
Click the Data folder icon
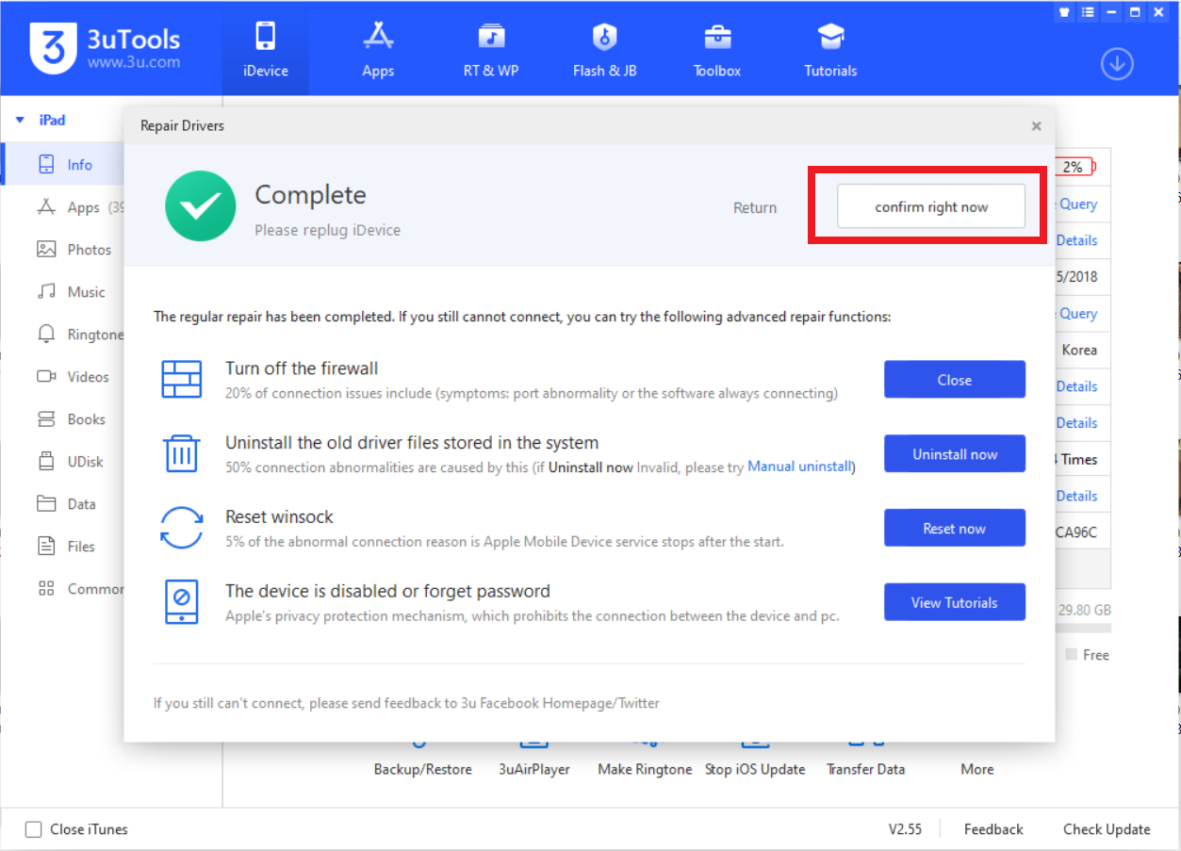46,504
